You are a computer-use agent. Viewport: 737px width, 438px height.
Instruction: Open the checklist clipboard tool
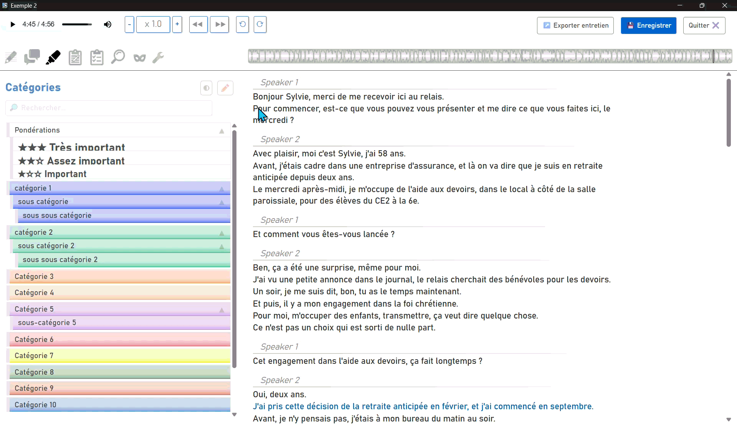click(97, 58)
